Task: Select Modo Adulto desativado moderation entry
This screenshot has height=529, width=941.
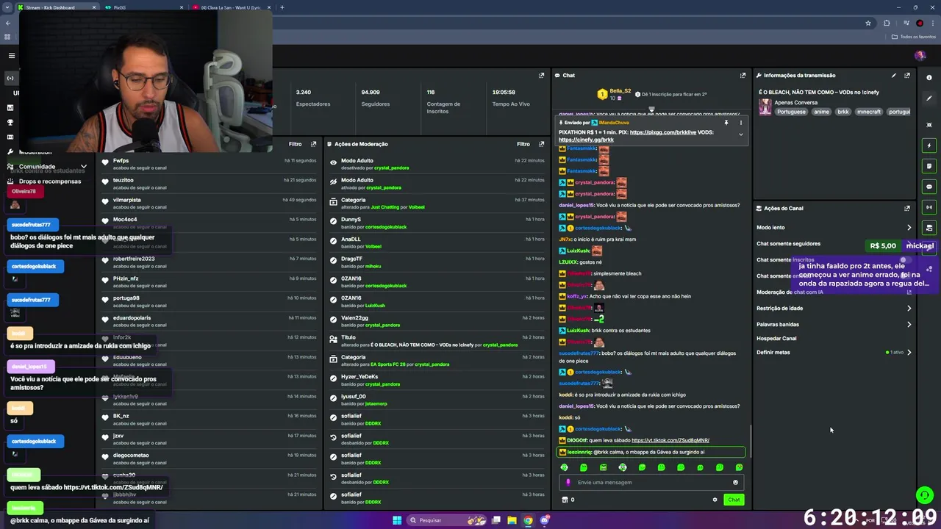Action: tap(437, 164)
